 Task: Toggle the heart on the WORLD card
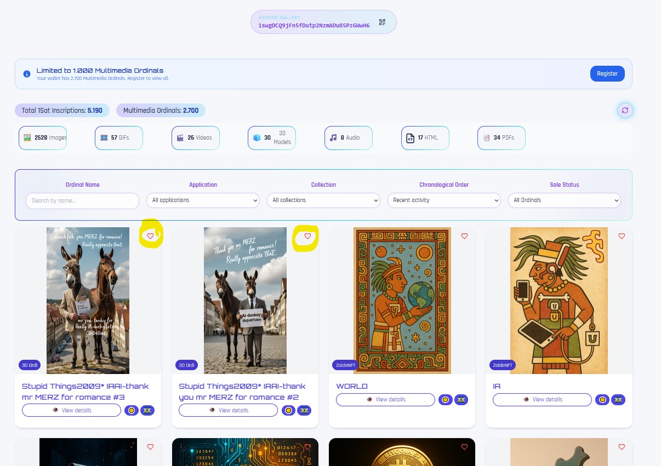click(464, 236)
